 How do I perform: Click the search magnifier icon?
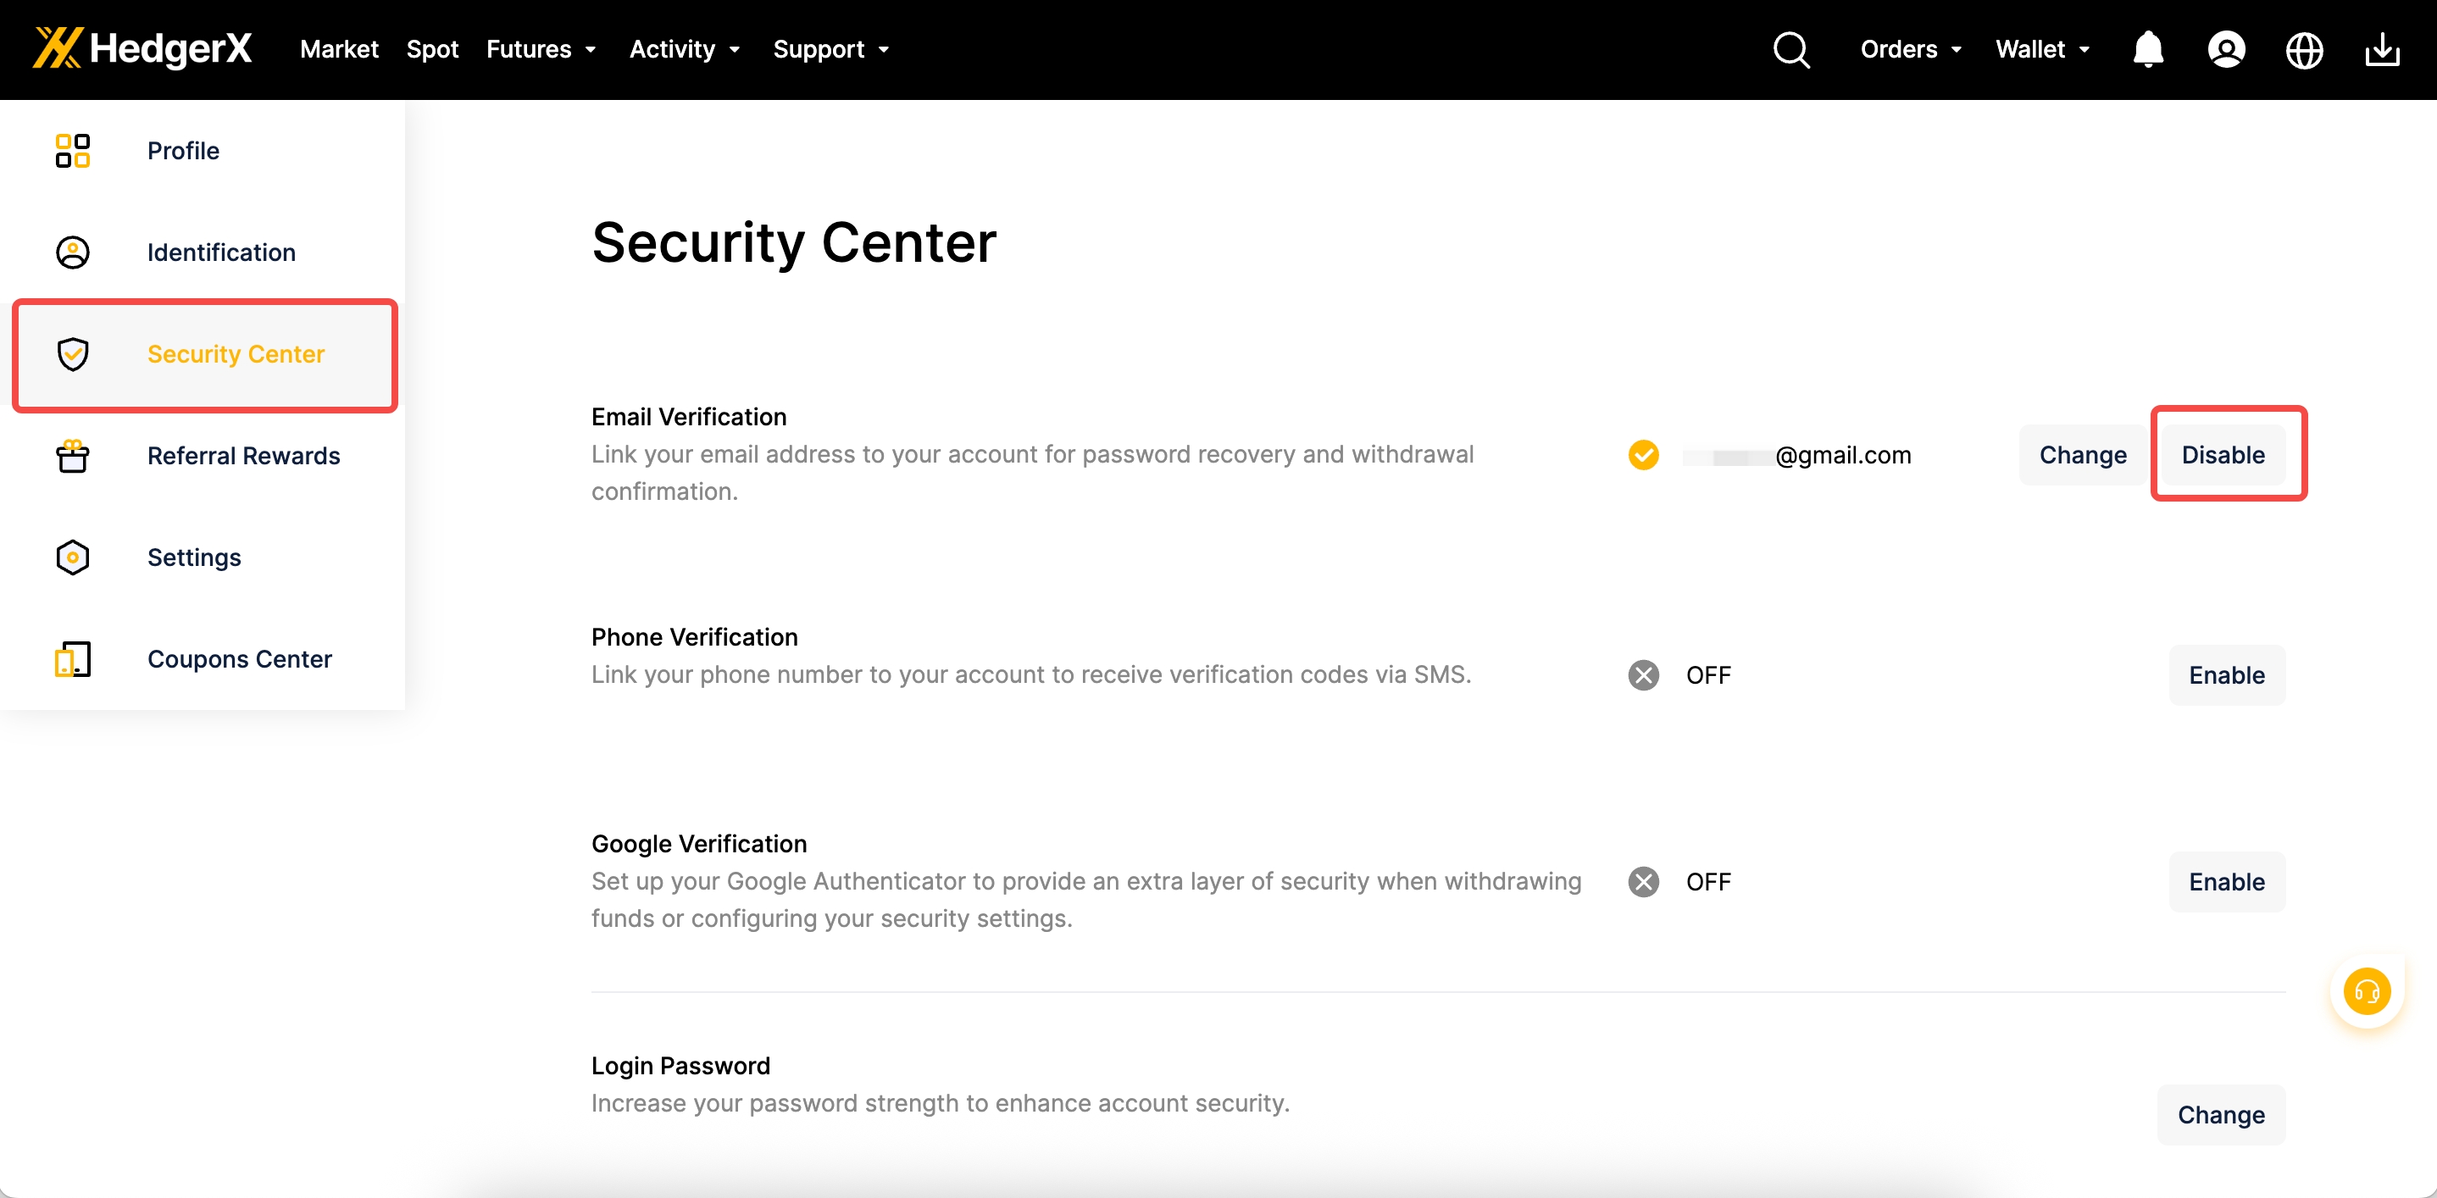[1790, 49]
